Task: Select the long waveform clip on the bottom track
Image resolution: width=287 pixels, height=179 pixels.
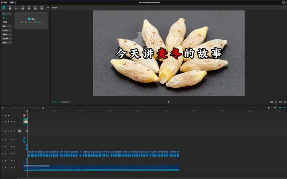Action: coord(101,168)
